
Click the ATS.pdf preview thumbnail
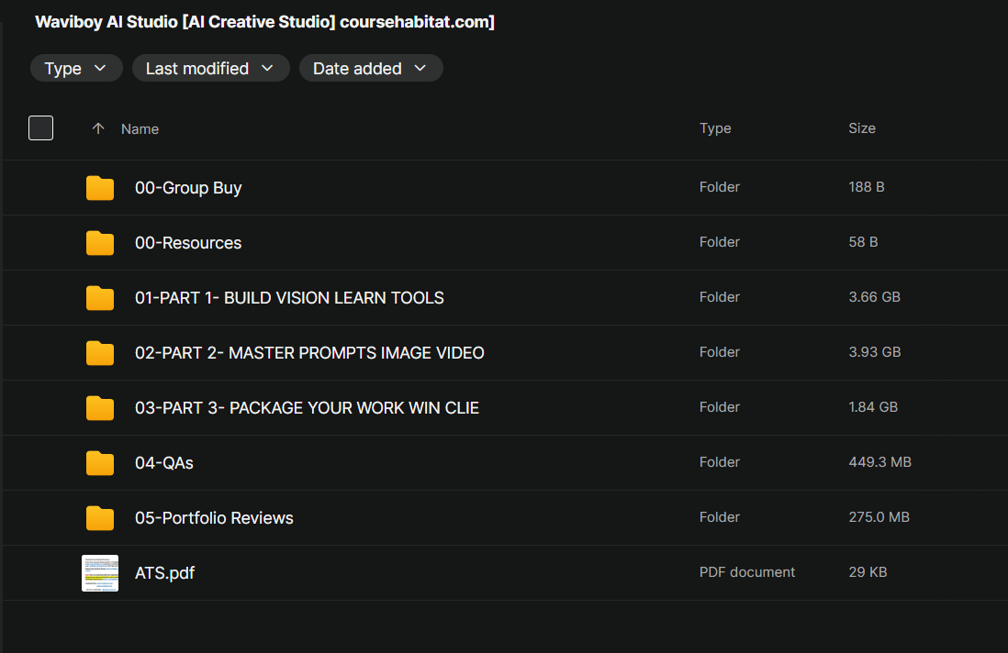[100, 573]
